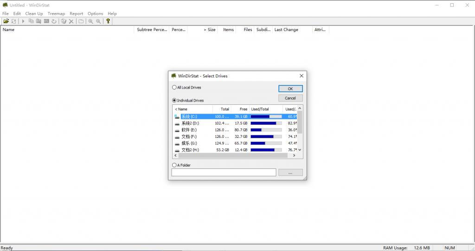The height and width of the screenshot is (251, 475).
Task: Click the Zoom In magnifier toolbar icon
Action: 90,21
